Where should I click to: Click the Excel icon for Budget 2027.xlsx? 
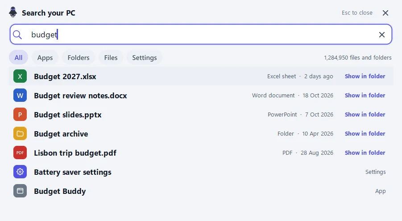coord(20,76)
